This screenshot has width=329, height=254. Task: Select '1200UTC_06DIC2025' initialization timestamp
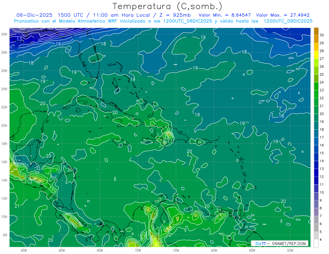pyautogui.click(x=188, y=21)
